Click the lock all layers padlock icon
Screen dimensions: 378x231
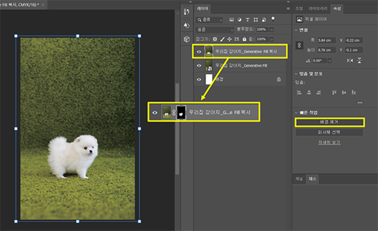(244, 39)
